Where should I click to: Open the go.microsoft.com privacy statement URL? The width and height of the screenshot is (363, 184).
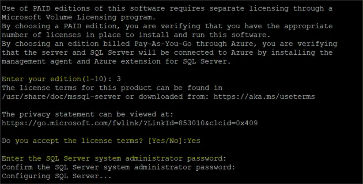tap(130, 123)
